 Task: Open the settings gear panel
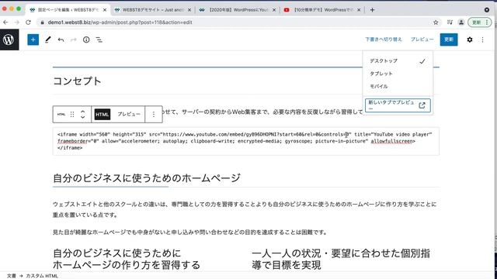coord(470,40)
